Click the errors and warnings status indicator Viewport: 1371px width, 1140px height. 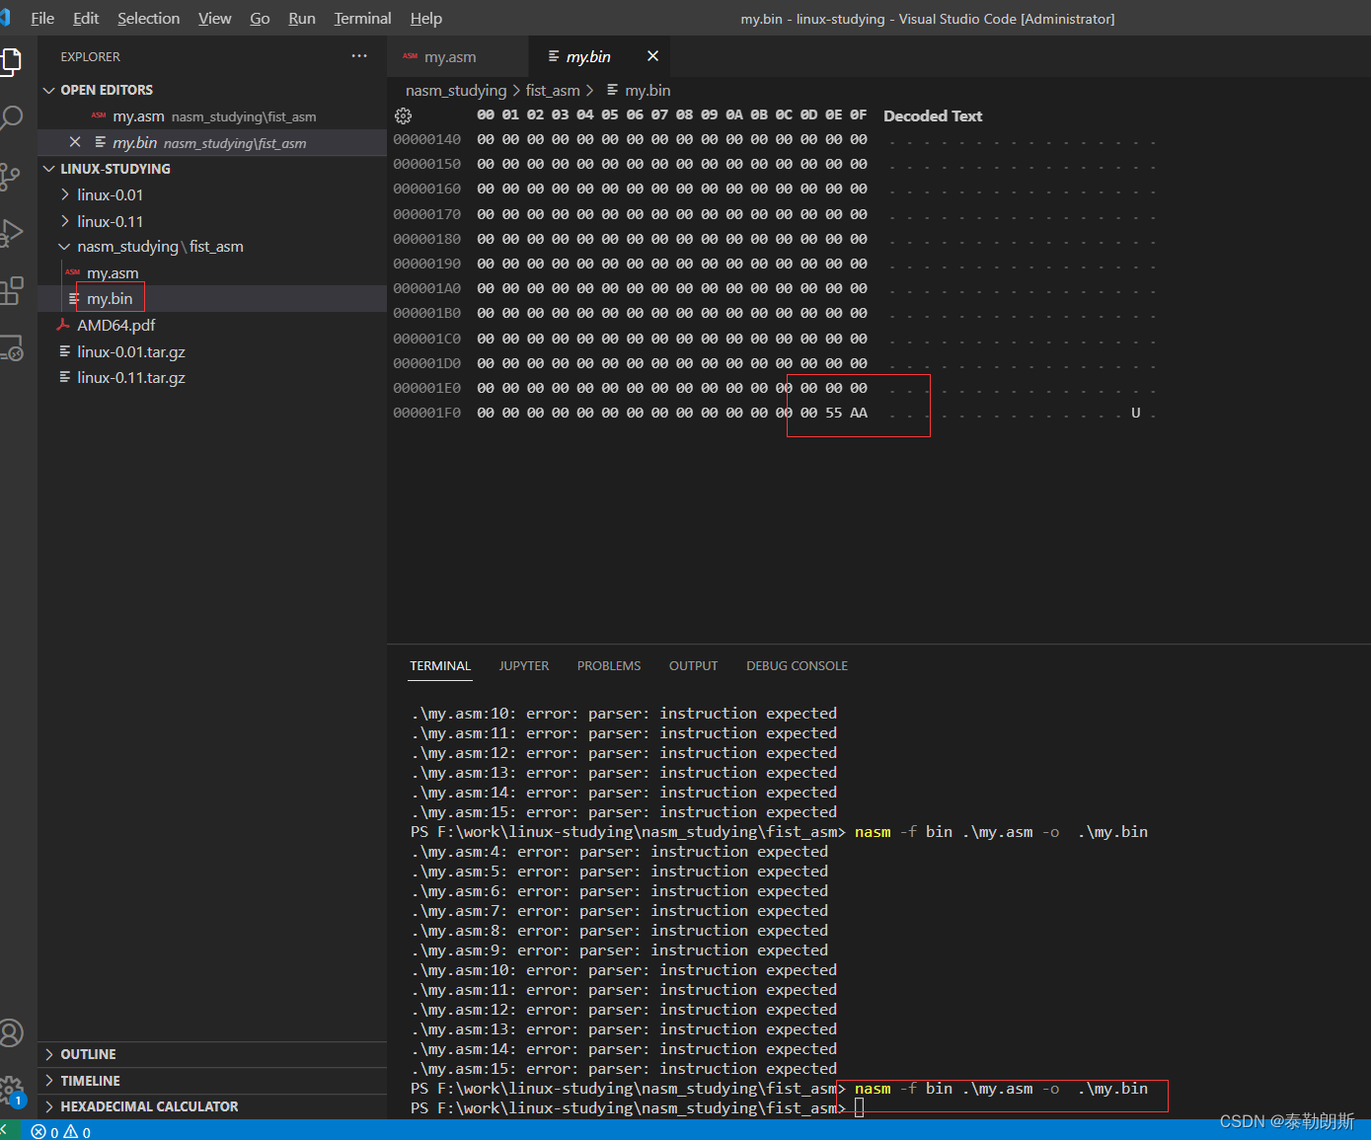click(x=61, y=1131)
